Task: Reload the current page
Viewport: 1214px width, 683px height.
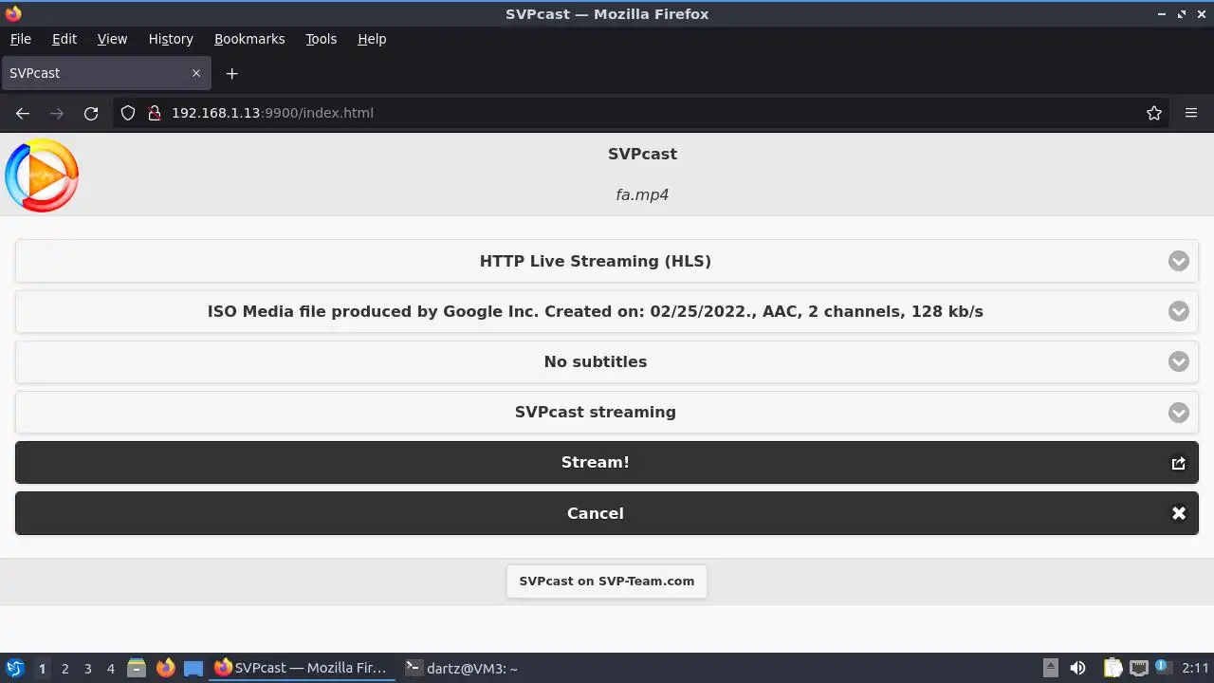Action: (91, 113)
